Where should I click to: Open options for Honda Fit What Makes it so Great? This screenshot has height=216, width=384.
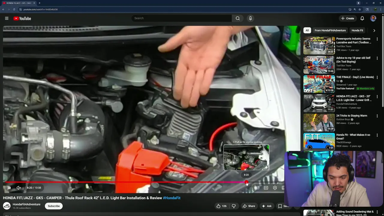tap(377, 135)
